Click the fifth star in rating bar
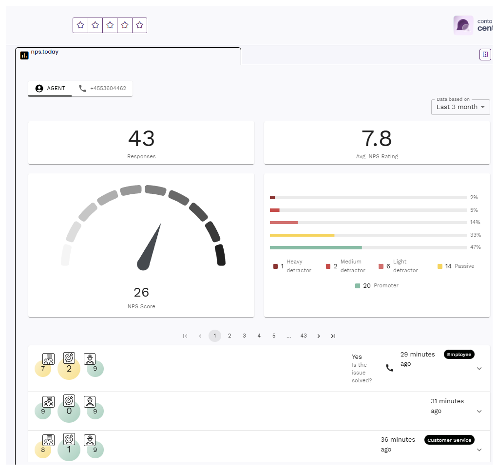 (139, 25)
